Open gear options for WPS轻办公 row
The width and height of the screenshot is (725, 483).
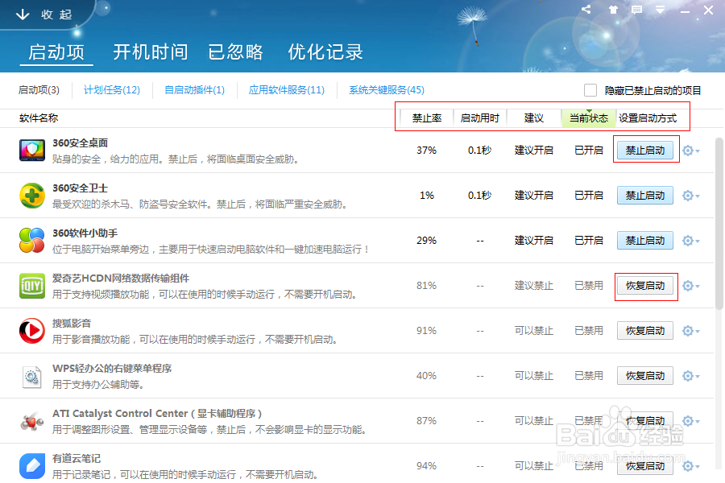tap(691, 376)
